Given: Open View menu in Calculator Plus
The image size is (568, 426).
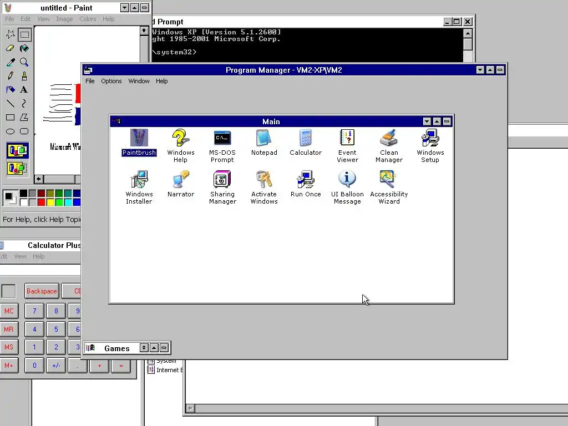Looking at the screenshot, I should point(20,256).
